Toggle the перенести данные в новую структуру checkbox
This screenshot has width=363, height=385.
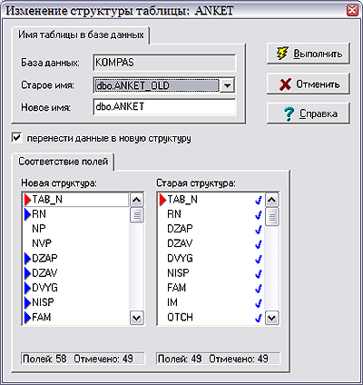[17, 138]
